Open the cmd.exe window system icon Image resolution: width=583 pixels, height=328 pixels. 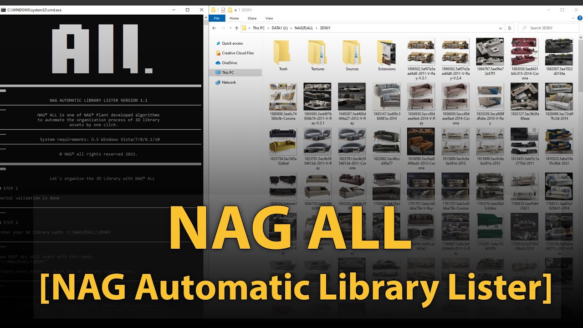tap(4, 10)
